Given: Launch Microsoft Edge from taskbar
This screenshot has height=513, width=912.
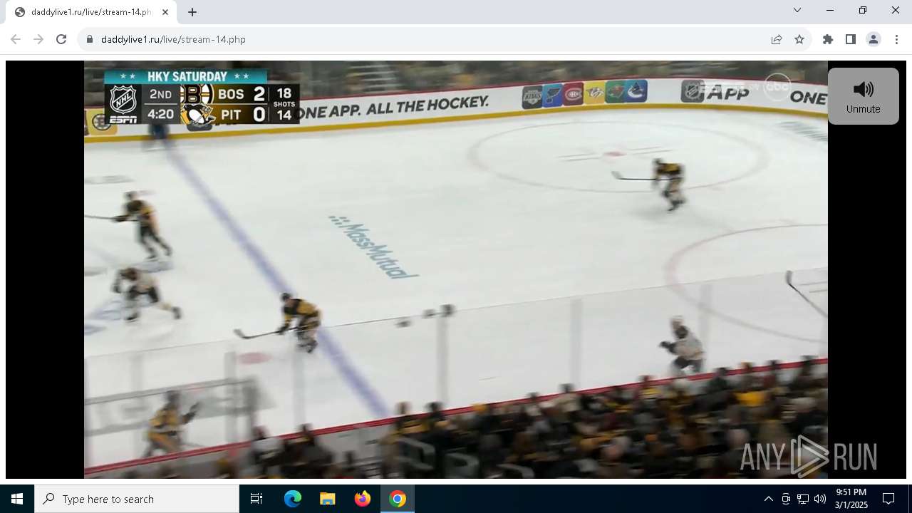Looking at the screenshot, I should [x=293, y=499].
